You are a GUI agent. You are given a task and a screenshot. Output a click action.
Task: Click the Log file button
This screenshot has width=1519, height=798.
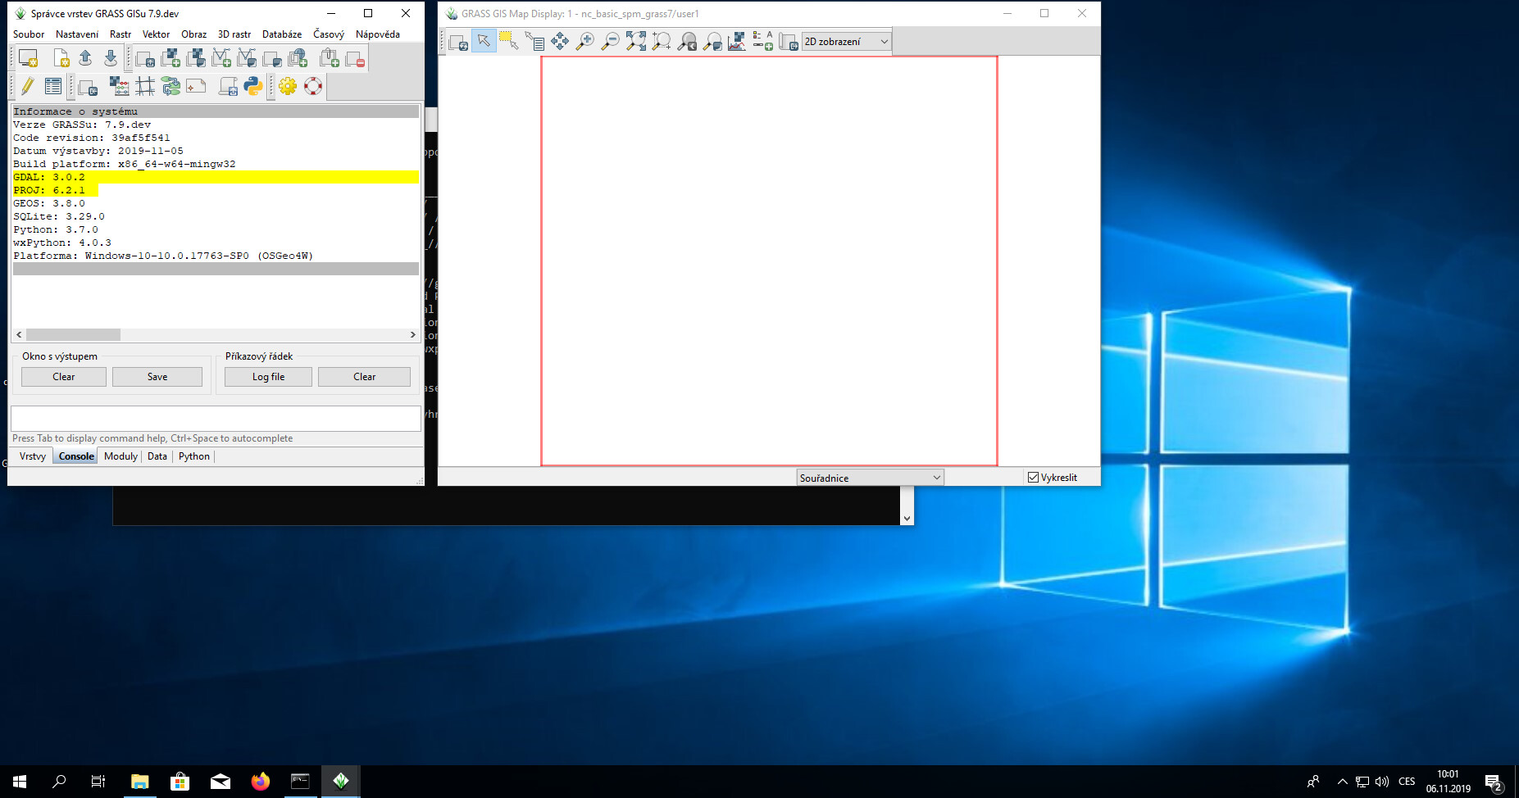tap(269, 377)
